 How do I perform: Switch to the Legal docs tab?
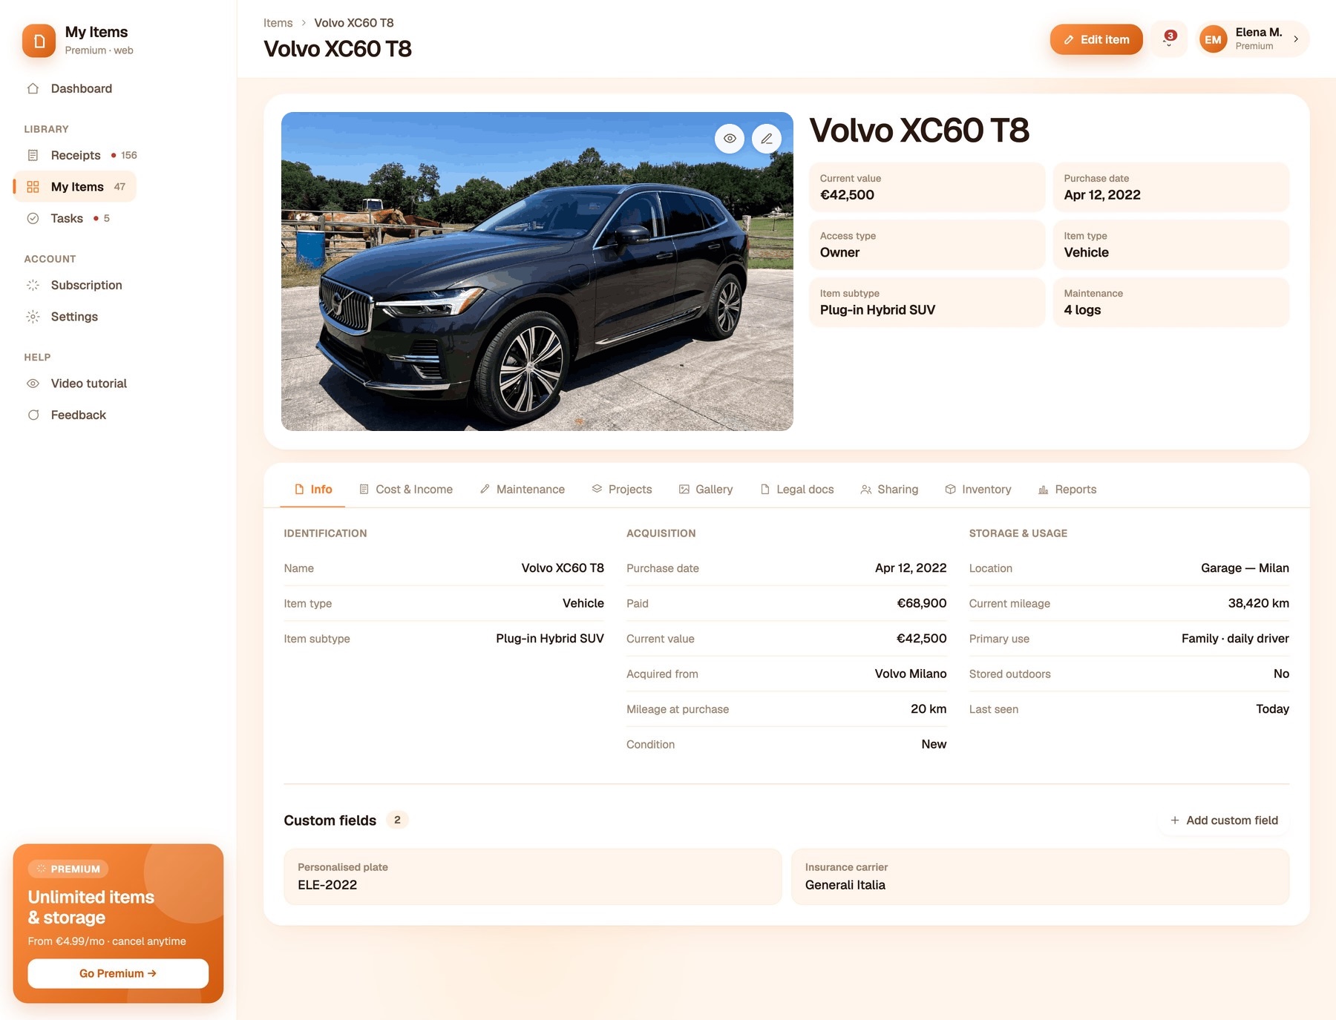tap(797, 490)
